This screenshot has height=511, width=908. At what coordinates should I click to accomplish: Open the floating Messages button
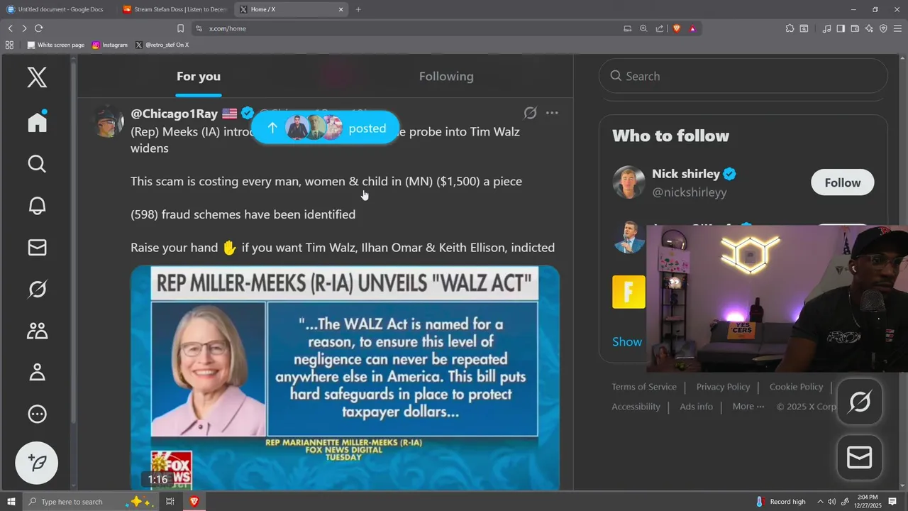tap(860, 458)
